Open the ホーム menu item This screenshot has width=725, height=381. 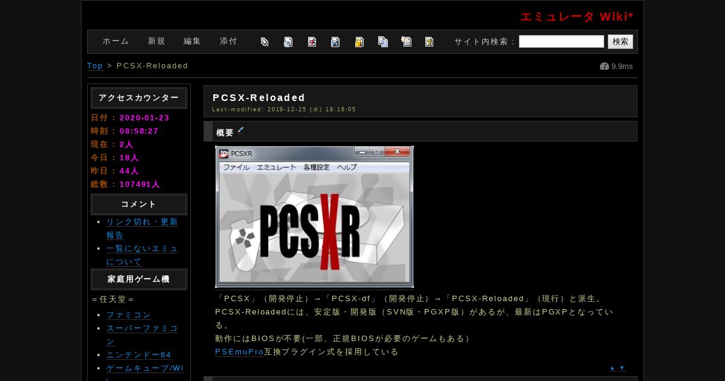(x=116, y=41)
